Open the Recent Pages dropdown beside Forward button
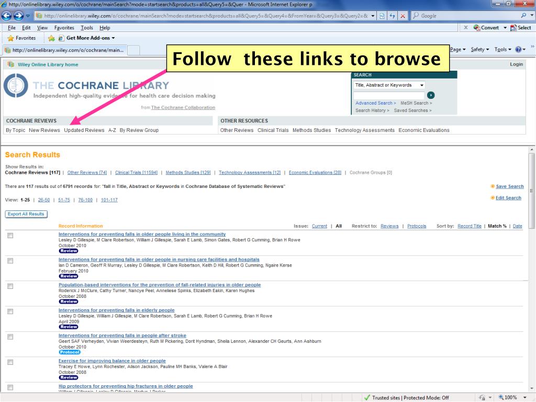This screenshot has width=536, height=402. (x=28, y=16)
